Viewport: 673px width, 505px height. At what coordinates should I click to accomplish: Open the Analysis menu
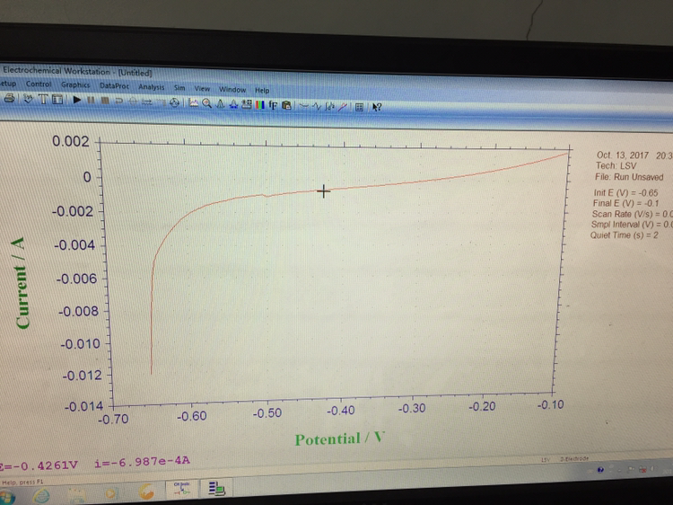click(152, 87)
